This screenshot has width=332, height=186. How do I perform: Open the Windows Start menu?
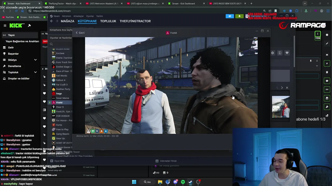tap(134, 182)
